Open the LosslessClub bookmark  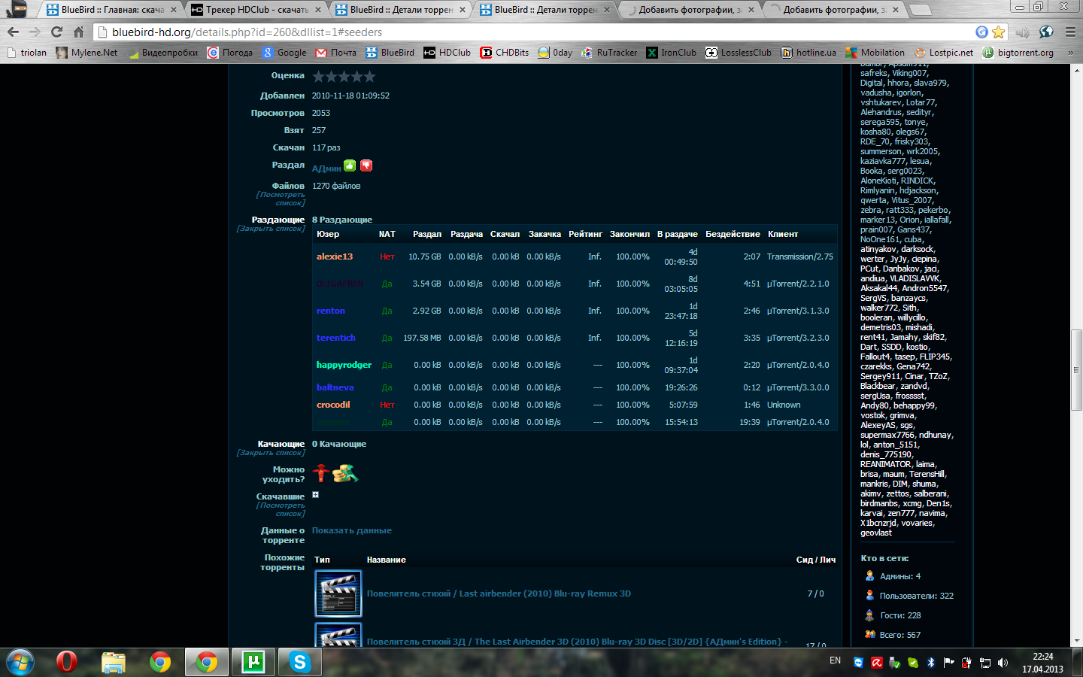[x=739, y=53]
